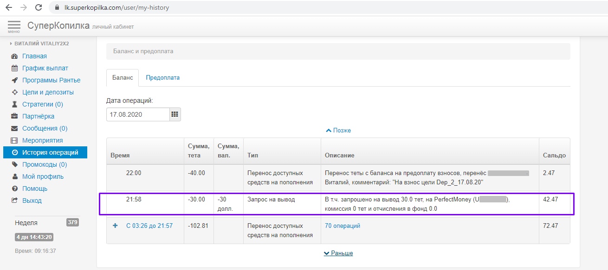Open Промокоды (0) link
Viewport: 608px width, 270px height.
[45, 164]
